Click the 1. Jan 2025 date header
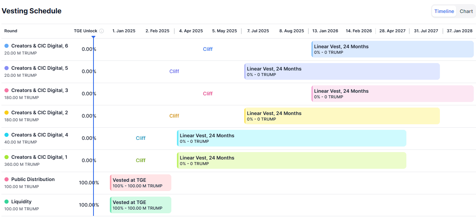The width and height of the screenshot is (476, 217). pyautogui.click(x=124, y=31)
